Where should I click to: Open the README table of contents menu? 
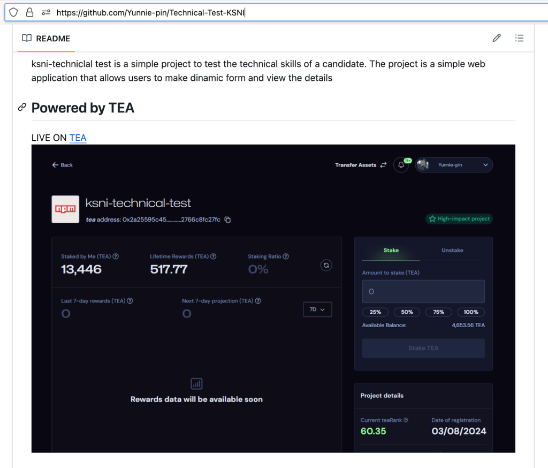click(x=519, y=37)
